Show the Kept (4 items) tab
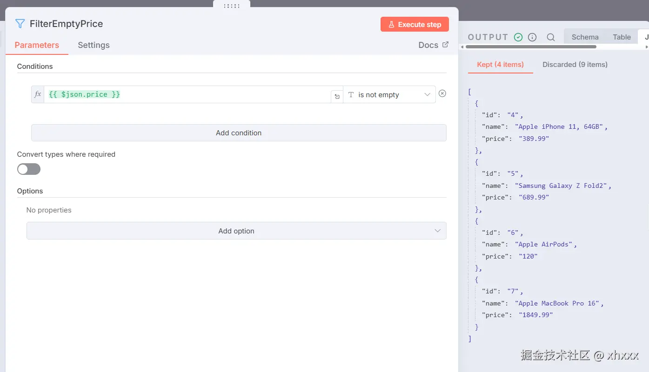Screen dimensions: 649x372 tap(500, 65)
